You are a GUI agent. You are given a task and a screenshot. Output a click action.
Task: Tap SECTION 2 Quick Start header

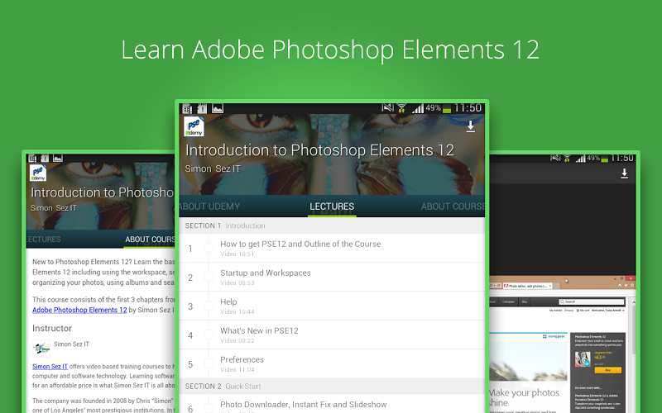click(332, 386)
